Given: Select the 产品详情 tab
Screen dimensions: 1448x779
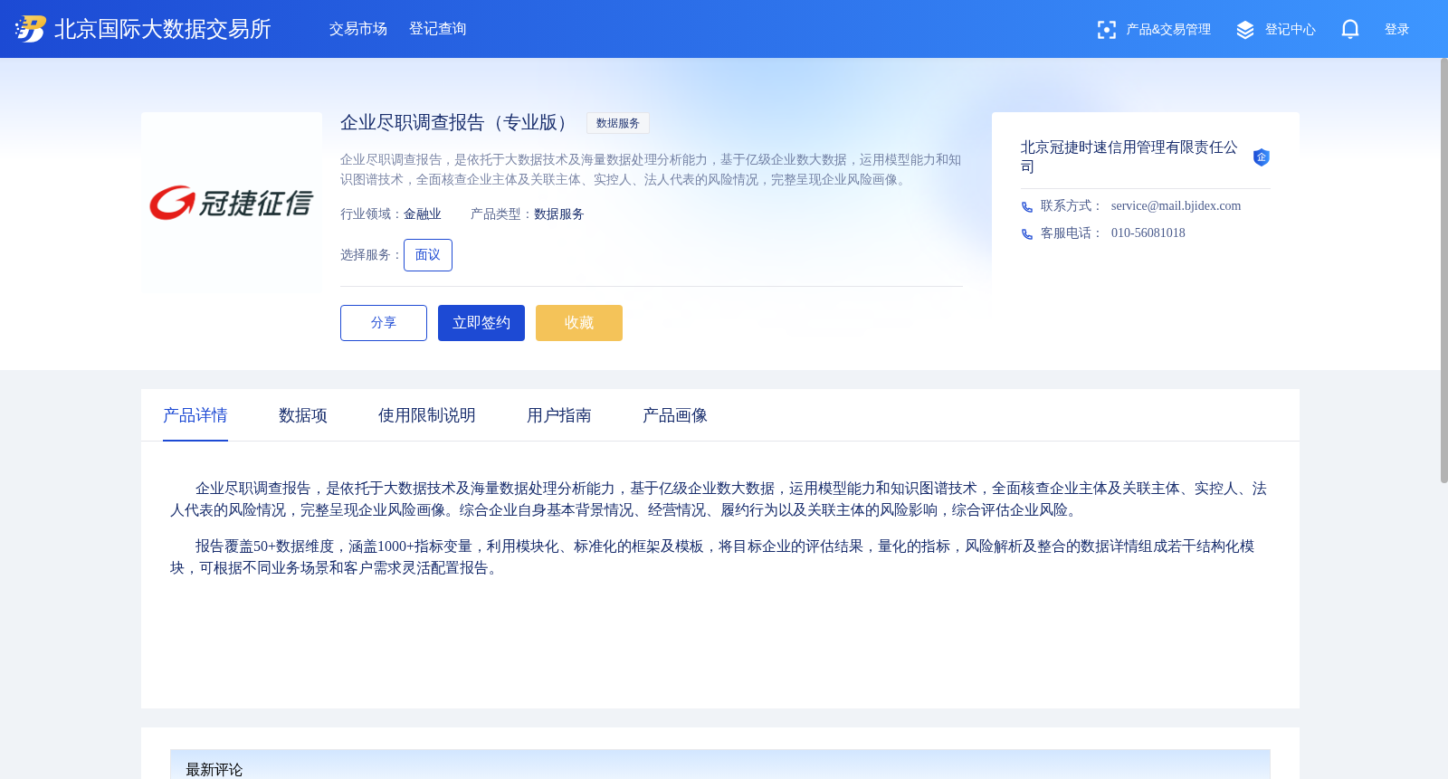Looking at the screenshot, I should 195,415.
